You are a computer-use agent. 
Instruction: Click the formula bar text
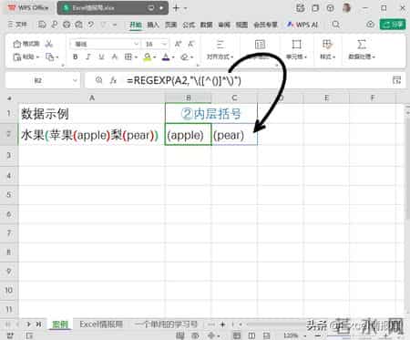pos(184,80)
